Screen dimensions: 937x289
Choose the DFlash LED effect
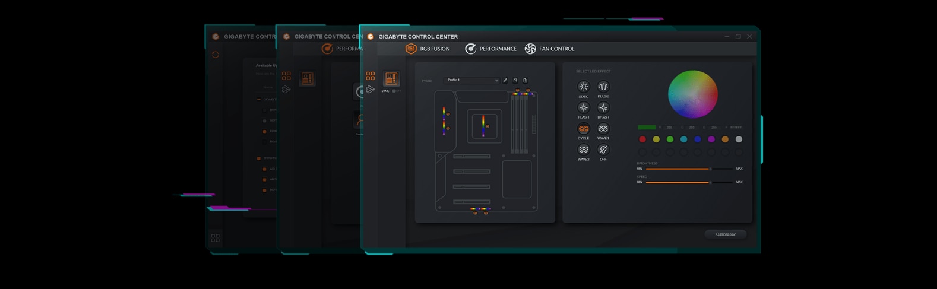pos(603,107)
